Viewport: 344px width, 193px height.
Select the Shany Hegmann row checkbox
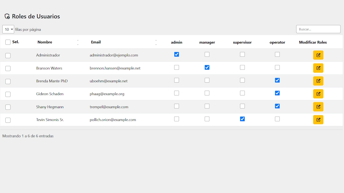point(8,107)
